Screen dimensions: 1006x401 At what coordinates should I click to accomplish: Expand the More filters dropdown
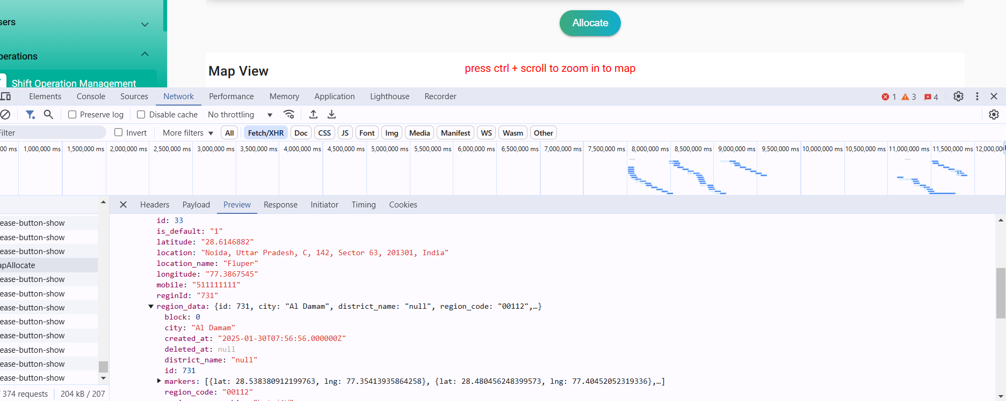(187, 133)
